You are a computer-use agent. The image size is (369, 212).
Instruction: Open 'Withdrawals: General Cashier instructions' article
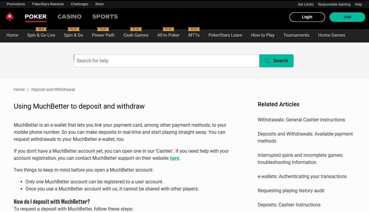301,120
